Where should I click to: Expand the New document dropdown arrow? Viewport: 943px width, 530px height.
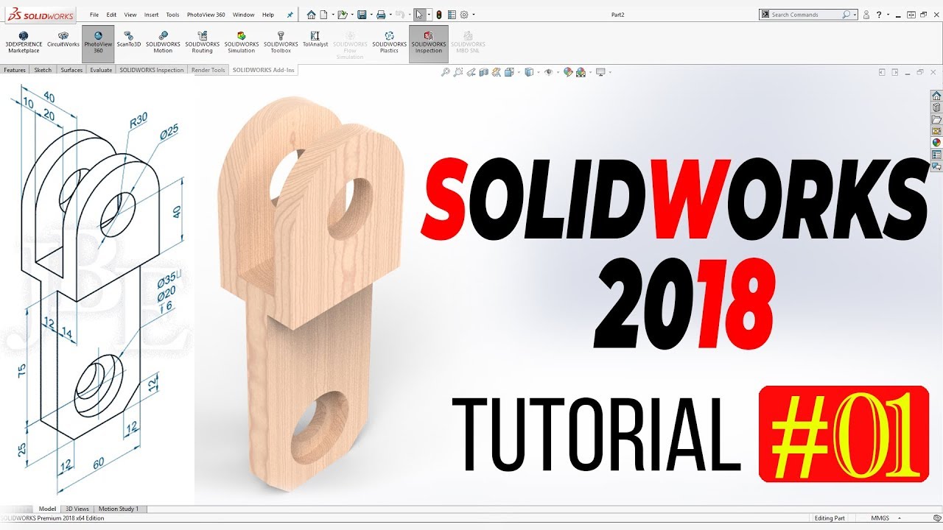point(333,15)
